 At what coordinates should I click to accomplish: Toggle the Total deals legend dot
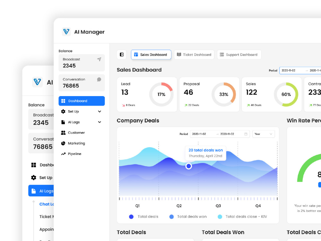131,217
